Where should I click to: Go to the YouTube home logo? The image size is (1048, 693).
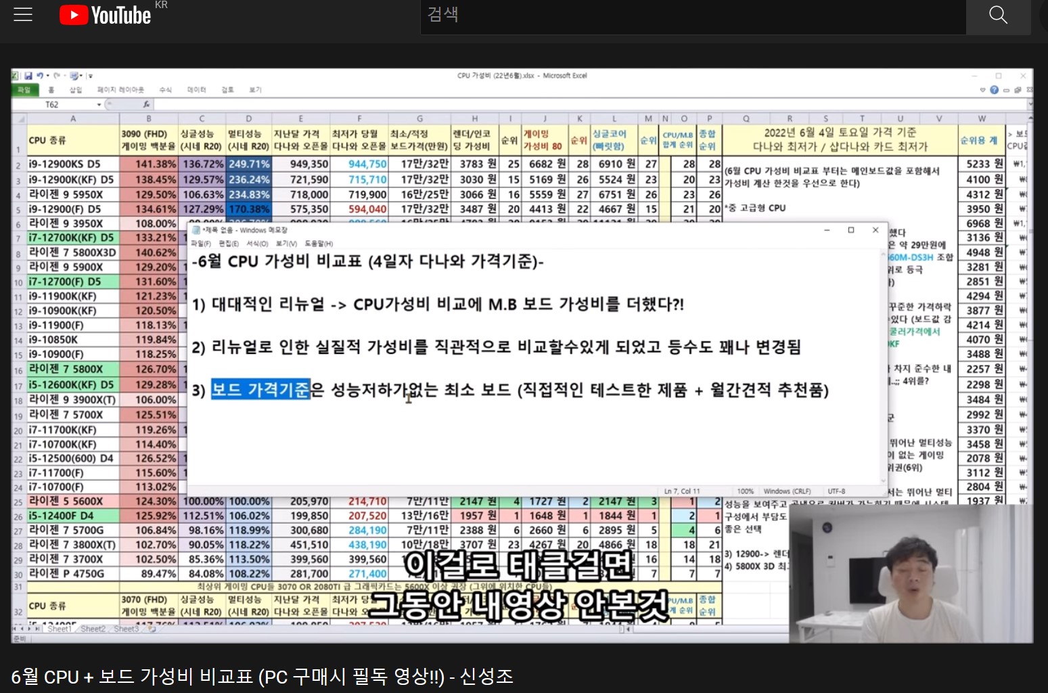coord(105,15)
